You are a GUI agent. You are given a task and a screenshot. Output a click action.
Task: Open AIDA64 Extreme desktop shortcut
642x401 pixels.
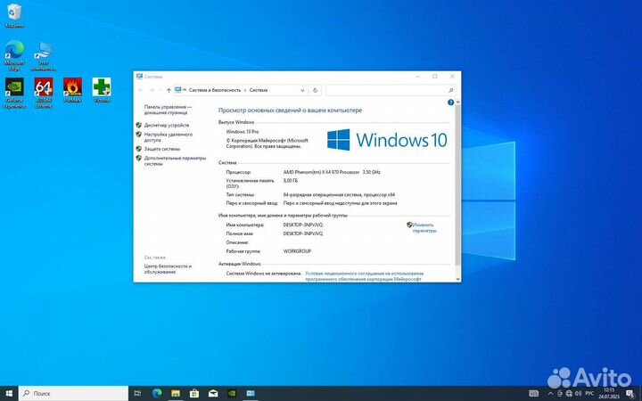point(44,93)
